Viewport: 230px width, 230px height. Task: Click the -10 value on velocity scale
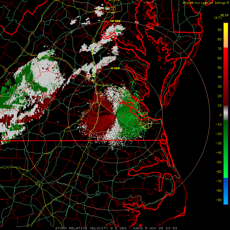tap(218, 124)
